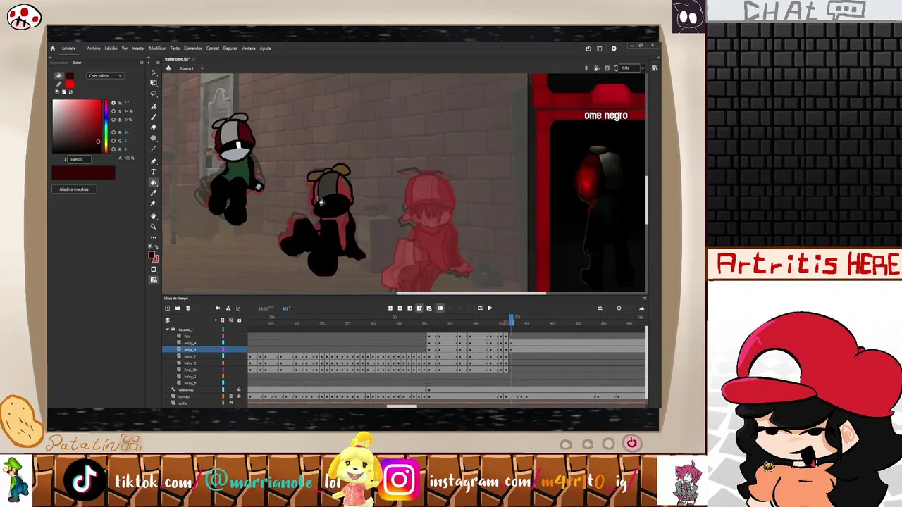The height and width of the screenshot is (507, 902).
Task: Click the Home icon beside Animate
Action: click(52, 49)
